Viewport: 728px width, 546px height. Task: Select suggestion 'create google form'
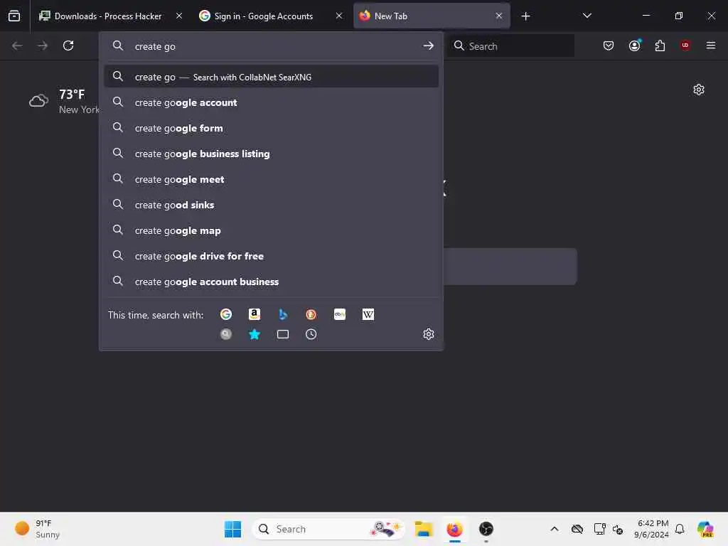[271, 128]
